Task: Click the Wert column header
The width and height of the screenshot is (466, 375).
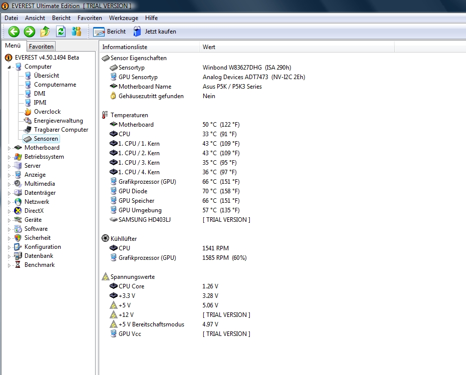Action: (x=297, y=47)
